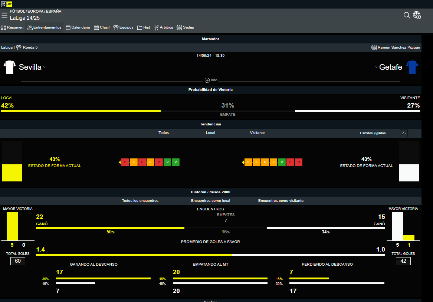Screen dimensions: 433x302
Task: Select the Local tendencies filter
Action: [x=210, y=133]
